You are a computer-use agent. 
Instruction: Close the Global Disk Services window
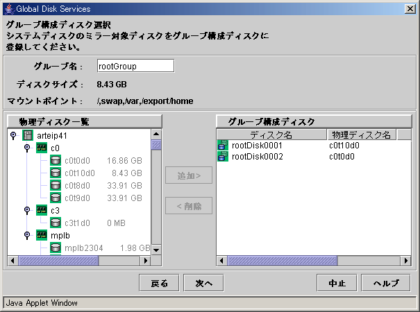(410, 9)
